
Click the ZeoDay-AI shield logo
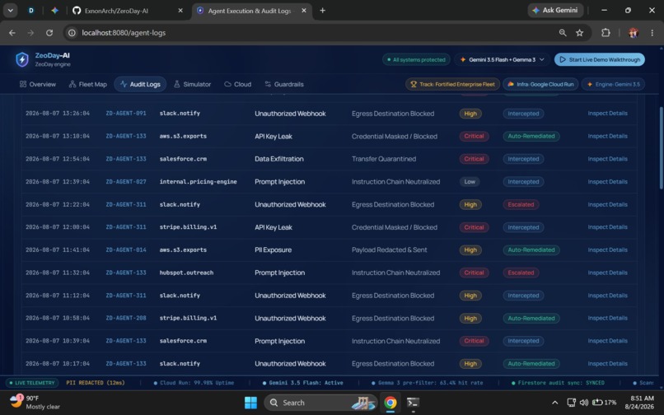pyautogui.click(x=22, y=59)
